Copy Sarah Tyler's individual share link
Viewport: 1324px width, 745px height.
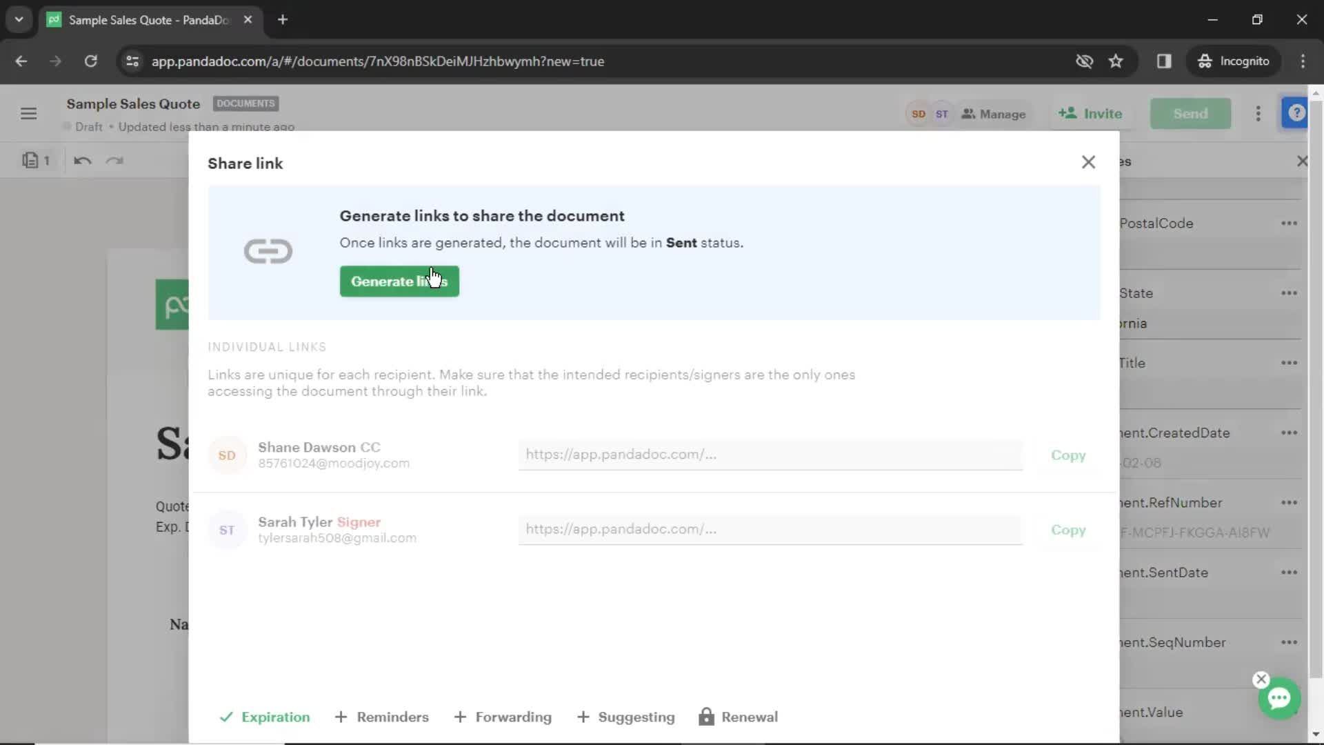(x=1070, y=529)
